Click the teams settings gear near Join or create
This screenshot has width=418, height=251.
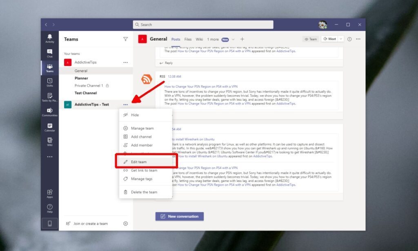[x=126, y=223]
